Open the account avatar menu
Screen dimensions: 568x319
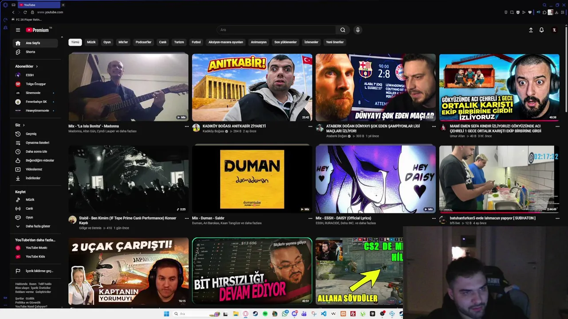pyautogui.click(x=554, y=30)
